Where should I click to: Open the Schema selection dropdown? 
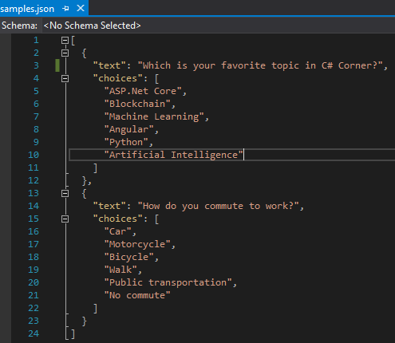(92, 26)
